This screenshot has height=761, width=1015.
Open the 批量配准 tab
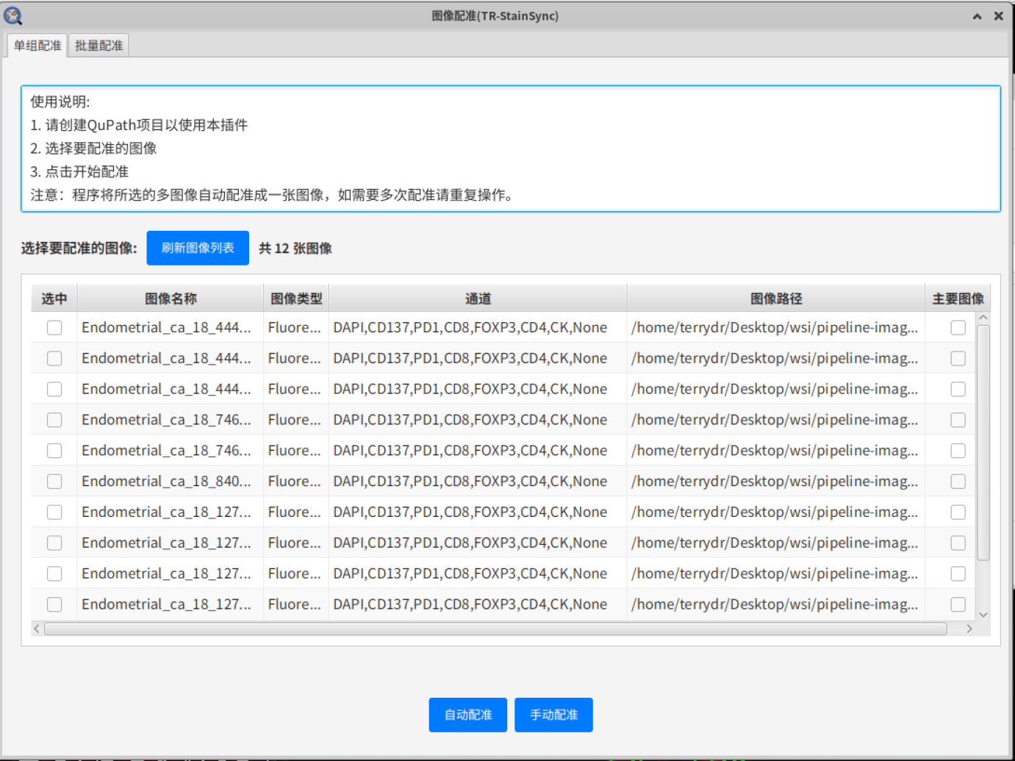99,46
